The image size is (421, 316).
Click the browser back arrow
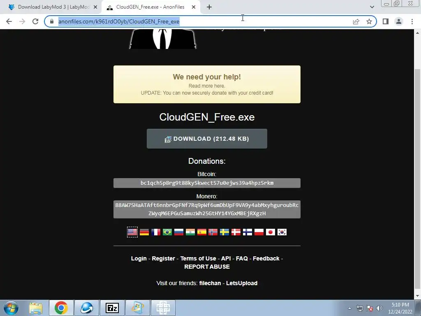click(x=9, y=21)
